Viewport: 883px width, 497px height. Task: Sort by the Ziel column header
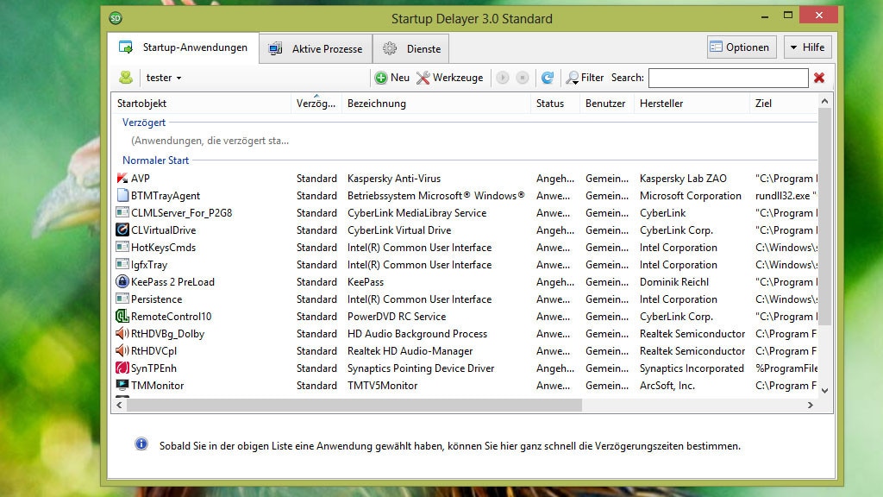(x=783, y=104)
